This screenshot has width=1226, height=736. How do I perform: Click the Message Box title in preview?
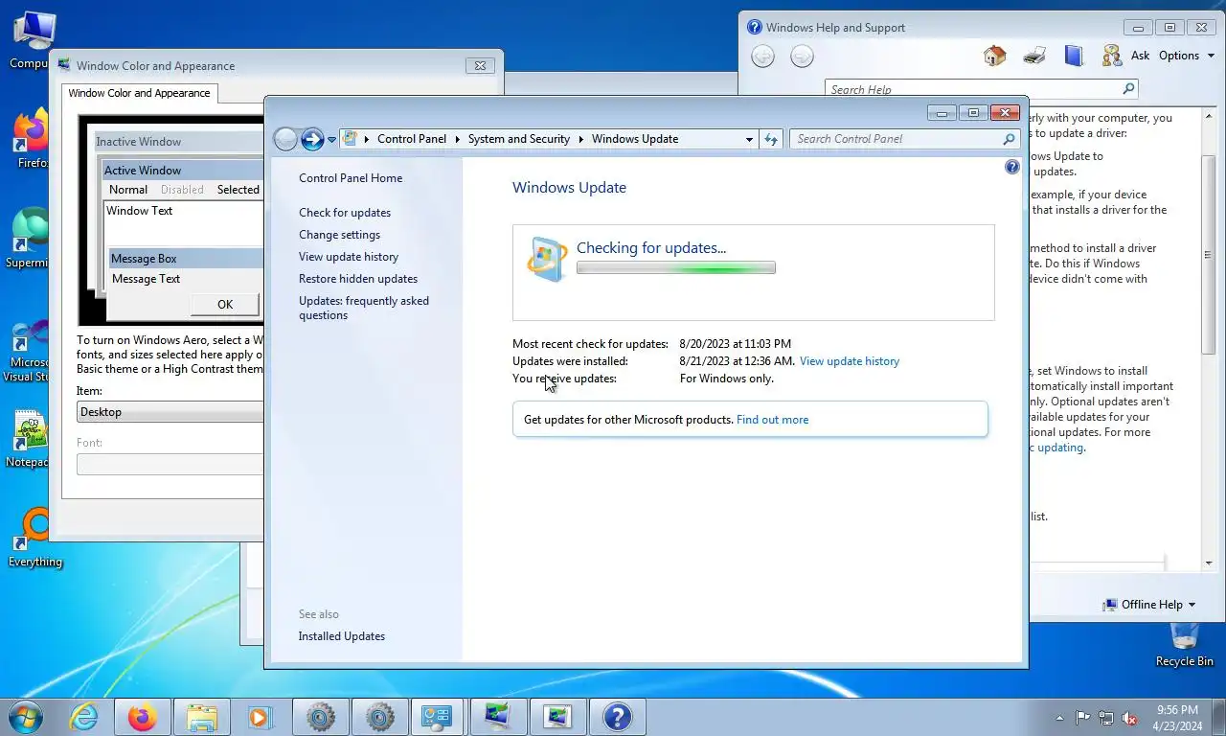[x=144, y=259]
